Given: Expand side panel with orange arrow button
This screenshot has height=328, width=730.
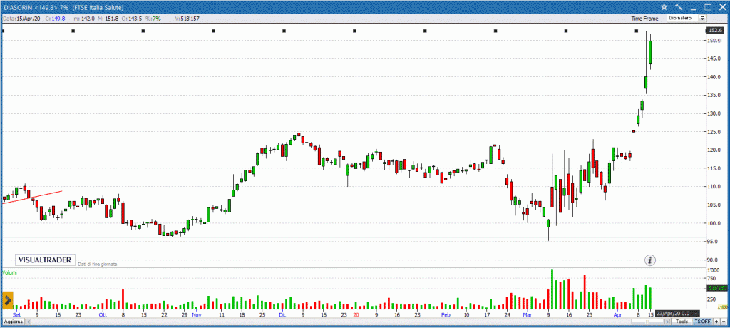Looking at the screenshot, I should pyautogui.click(x=7, y=301).
